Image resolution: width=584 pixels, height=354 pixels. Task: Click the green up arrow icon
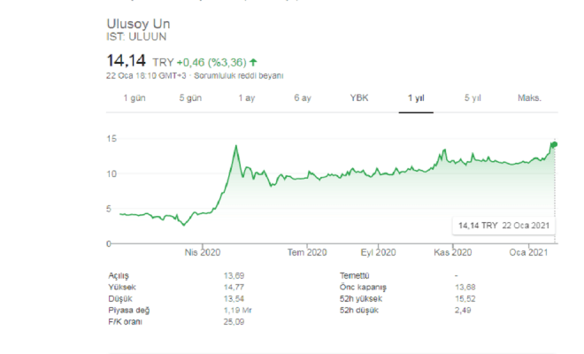[253, 62]
